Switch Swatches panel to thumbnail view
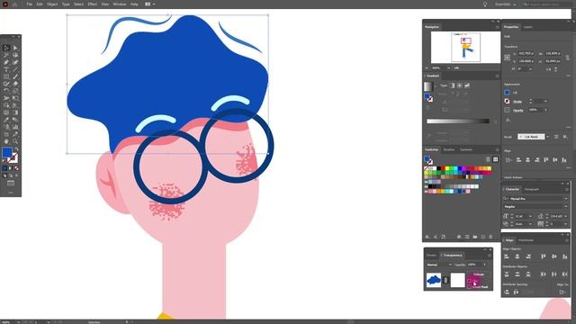This screenshot has height=324, width=576. click(x=495, y=159)
